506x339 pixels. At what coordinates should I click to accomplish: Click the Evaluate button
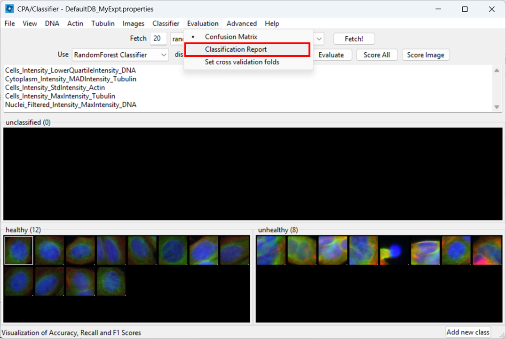(332, 55)
